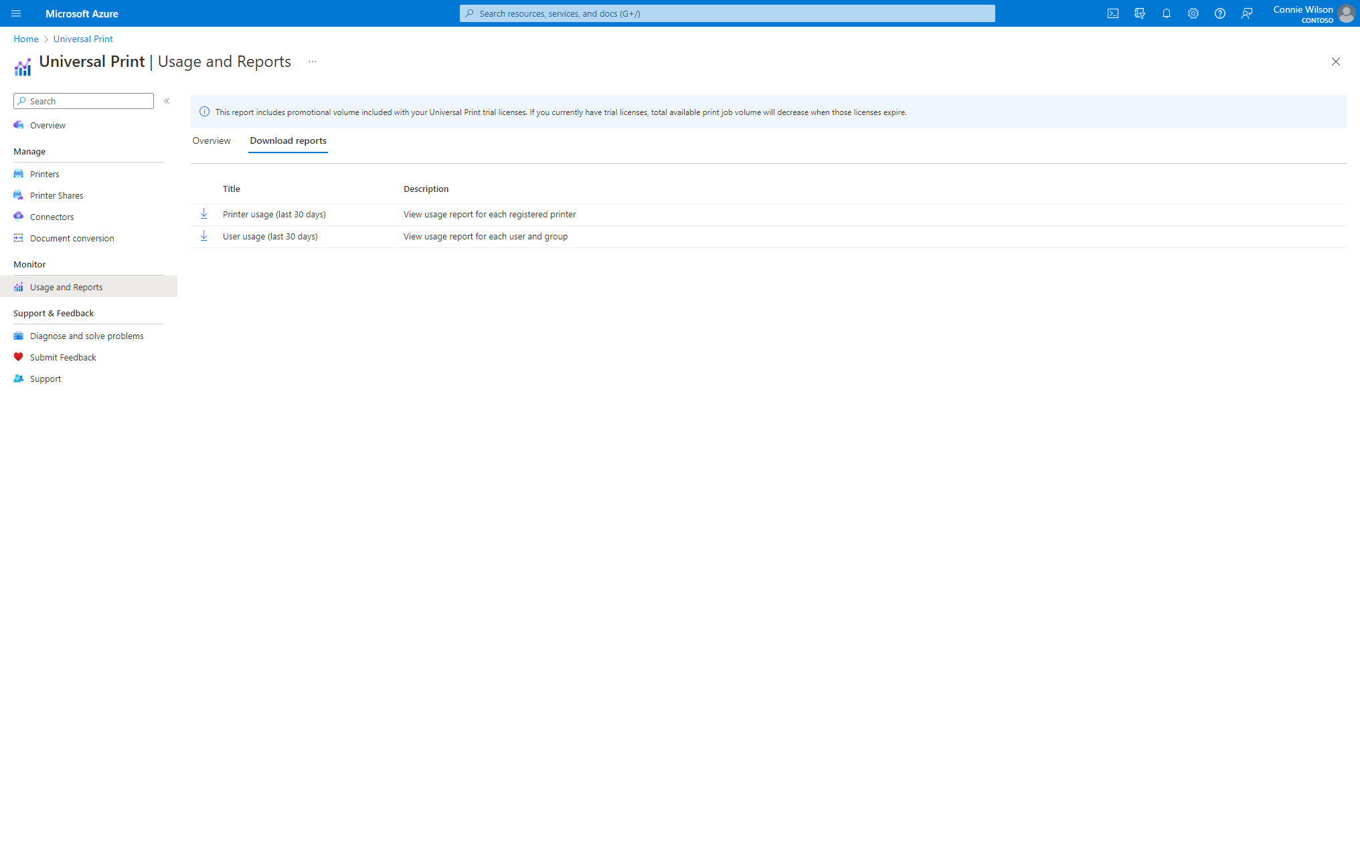Click the Document conversion sidebar icon
Viewport: 1360px width, 842px height.
pos(19,237)
